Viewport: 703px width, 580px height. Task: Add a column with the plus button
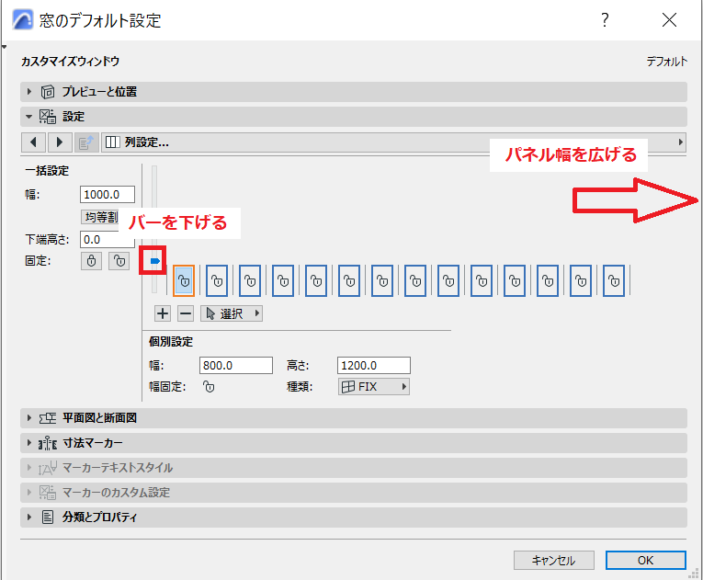pyautogui.click(x=163, y=313)
